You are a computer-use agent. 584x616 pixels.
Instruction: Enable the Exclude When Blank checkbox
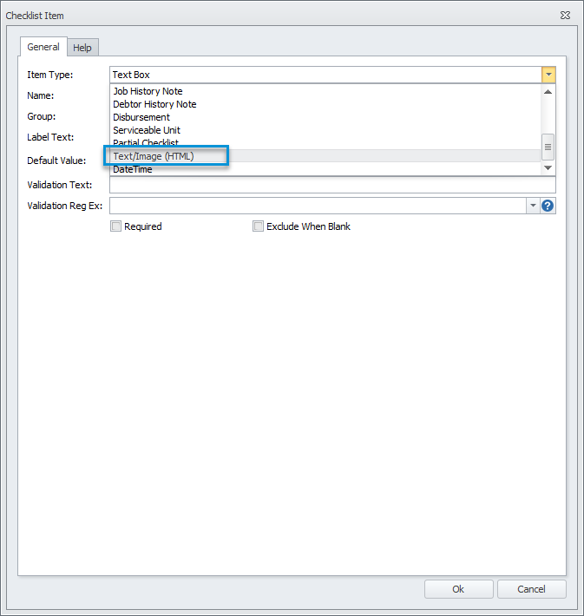pos(258,226)
